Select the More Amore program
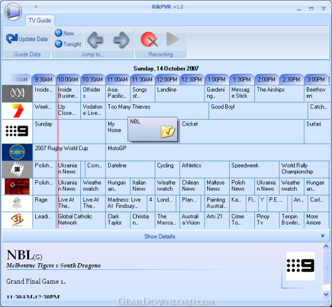Image resolution: width=332 pixels, height=307 pixels. [317, 220]
